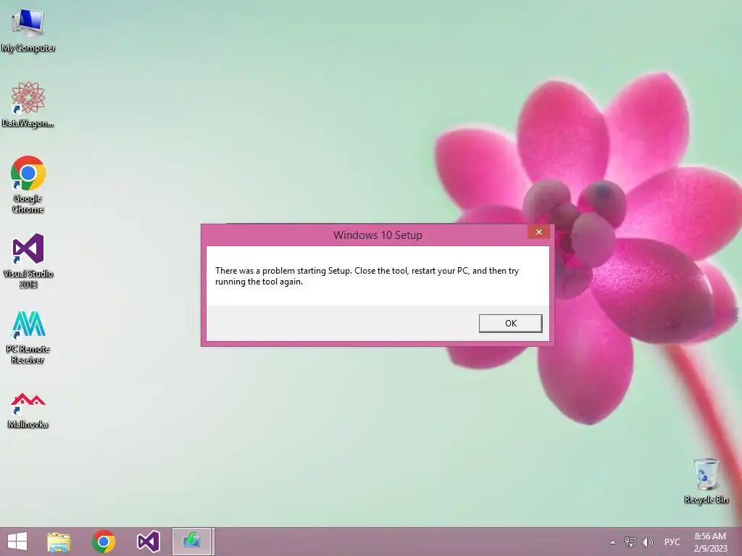Click the 'Windows 10 Setup' title bar text
This screenshot has width=742, height=556.
point(378,235)
